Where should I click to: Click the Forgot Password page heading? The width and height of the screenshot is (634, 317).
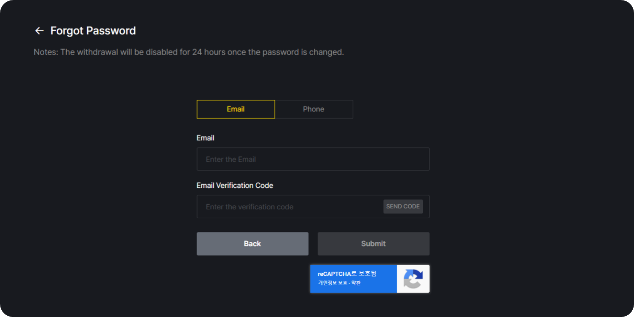pos(93,31)
